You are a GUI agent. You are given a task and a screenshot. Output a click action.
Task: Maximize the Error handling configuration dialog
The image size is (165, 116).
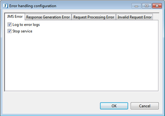click(147, 6)
